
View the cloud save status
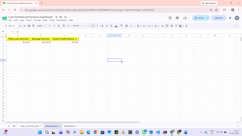pyautogui.click(x=65, y=17)
